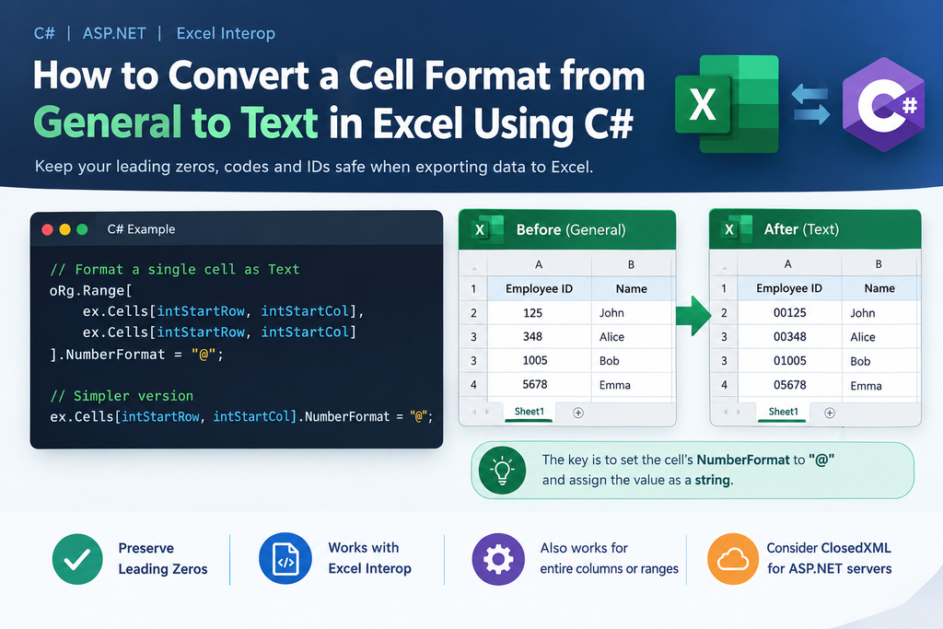Select column B header in the Before table
943x629 pixels.
tap(631, 264)
